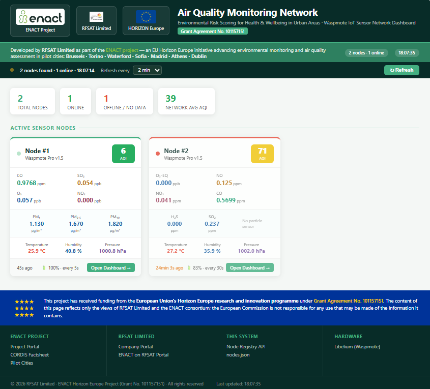This screenshot has height=389, width=430.
Task: Click the RFSAT Limited logo
Action: point(96,17)
